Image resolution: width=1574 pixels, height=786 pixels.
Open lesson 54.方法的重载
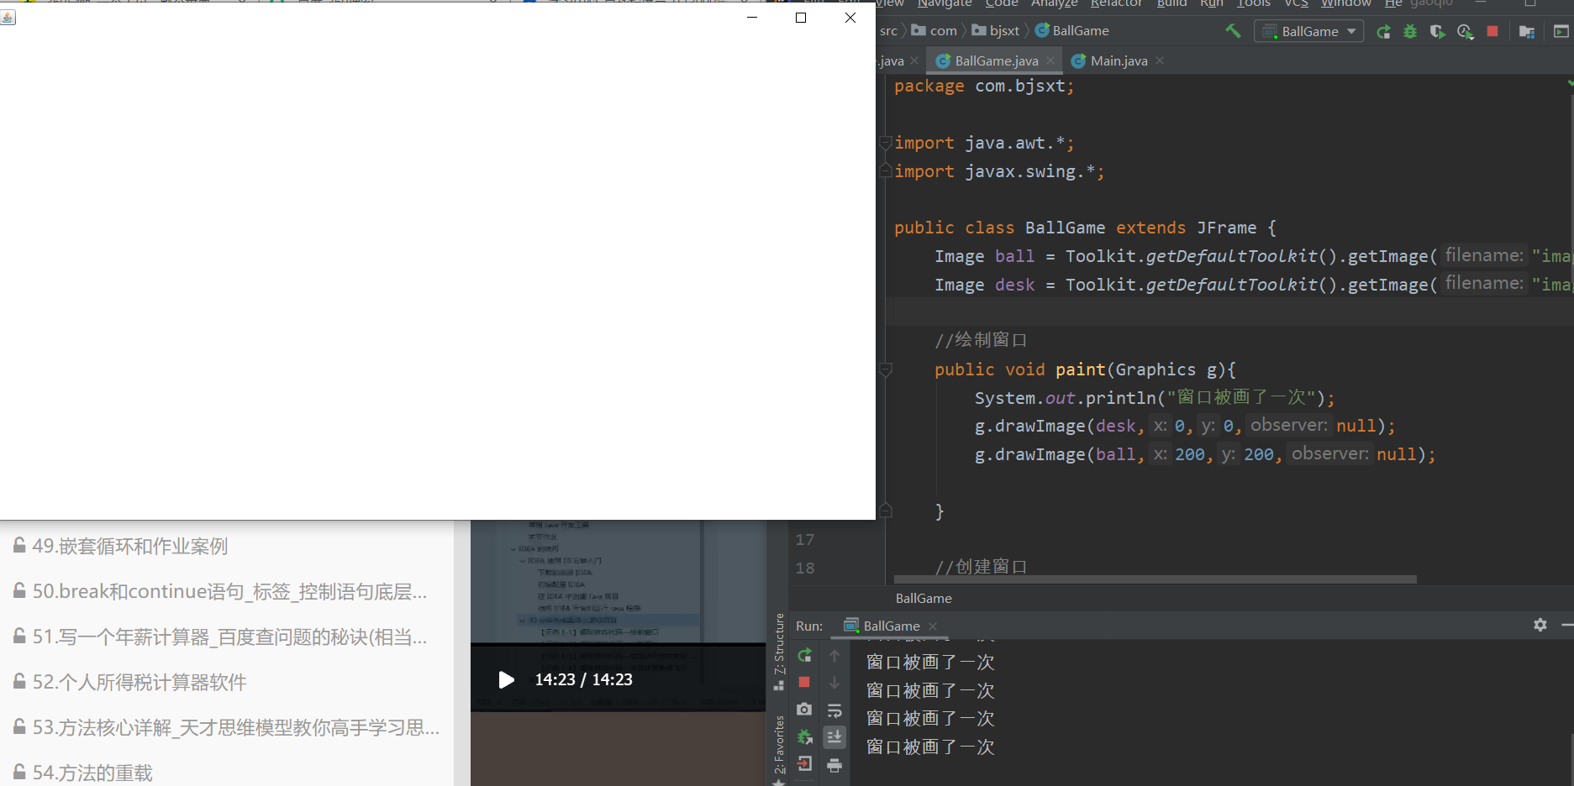(92, 773)
